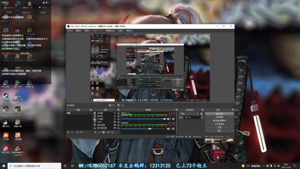This screenshot has height=169, width=300.
Task: Move scene down in scenes toolbar
Action: 81,132
